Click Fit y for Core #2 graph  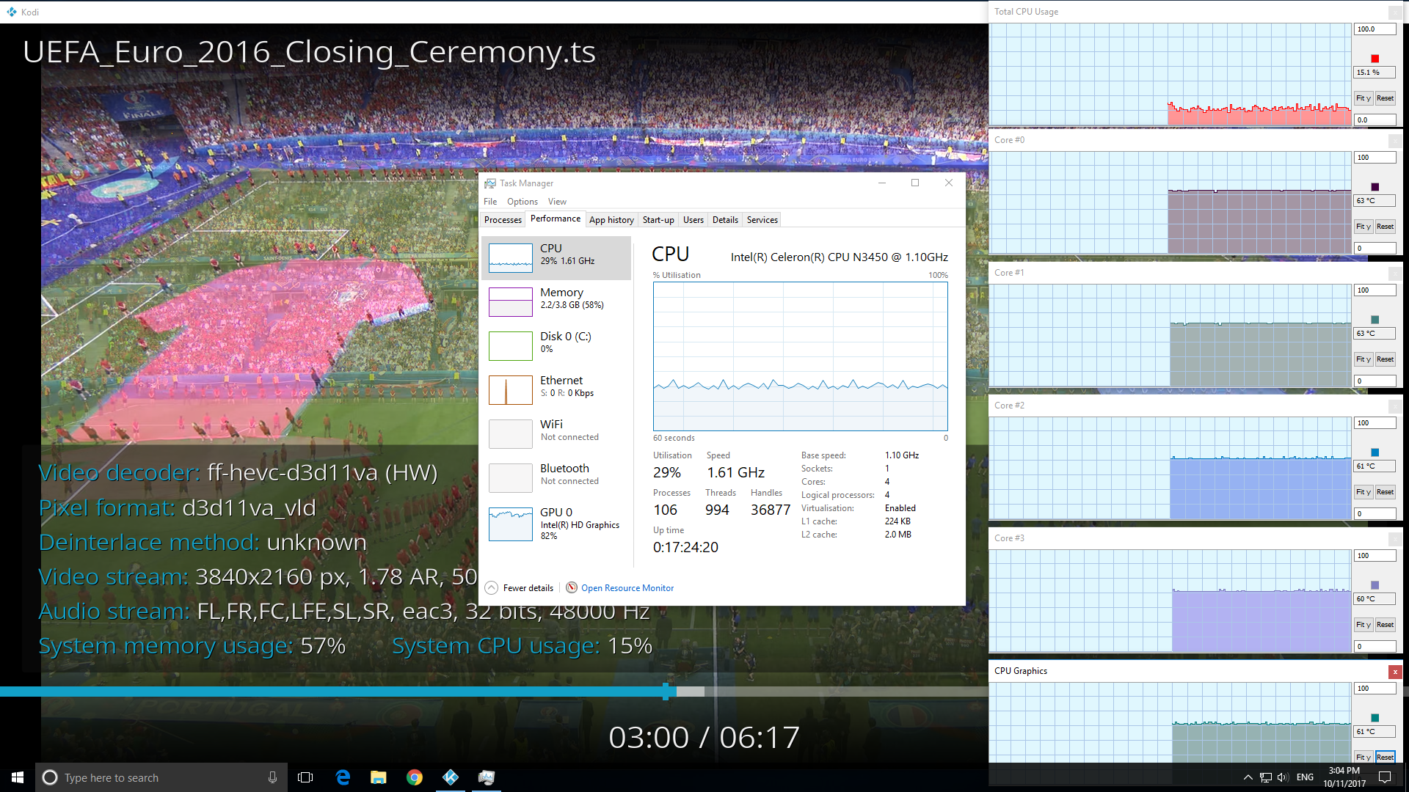(1364, 492)
